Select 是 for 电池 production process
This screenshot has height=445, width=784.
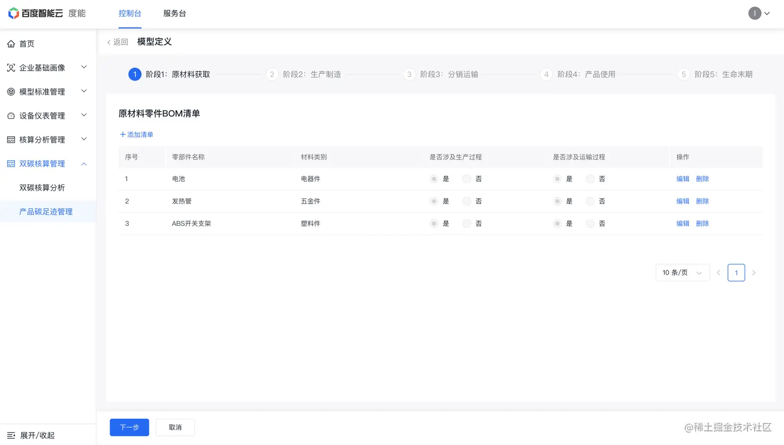pyautogui.click(x=434, y=179)
